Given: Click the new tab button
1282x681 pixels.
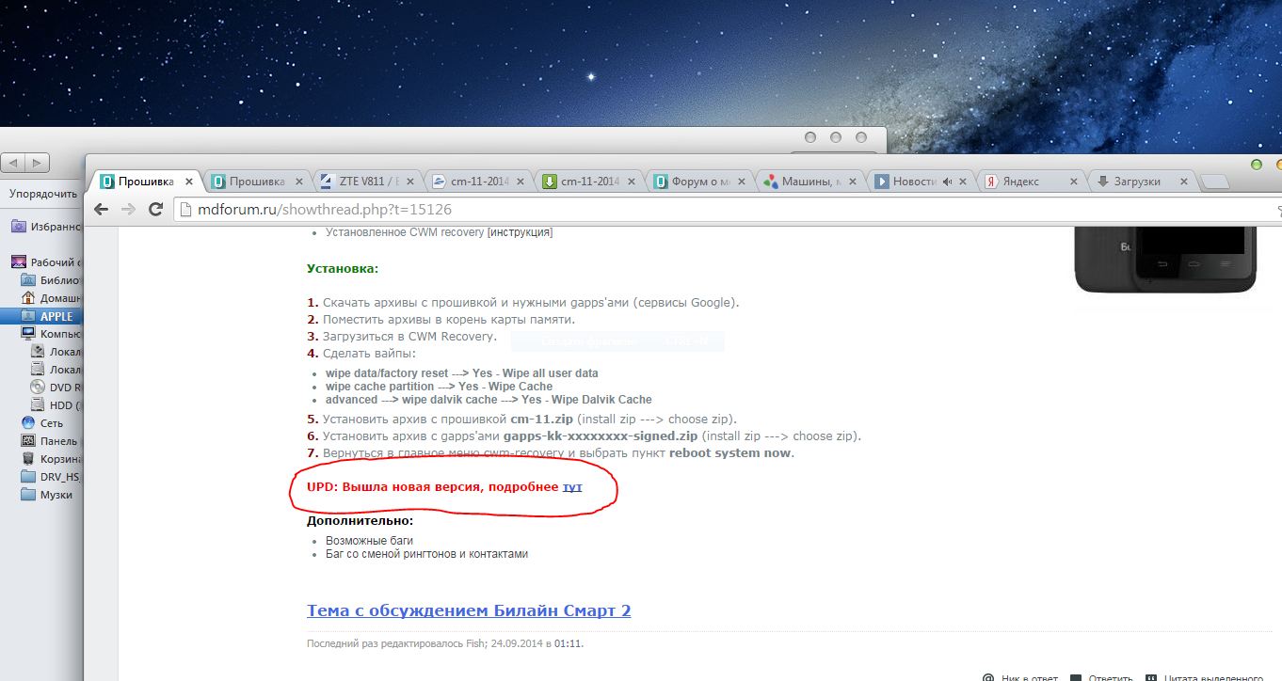Looking at the screenshot, I should (1215, 182).
